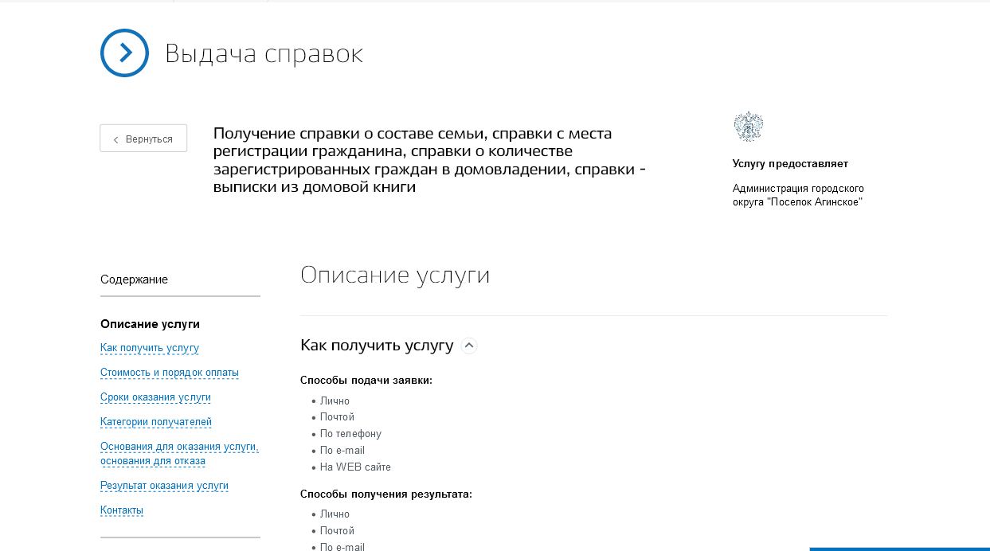Click the Контакты link in sidebar
The width and height of the screenshot is (990, 551).
click(x=122, y=510)
